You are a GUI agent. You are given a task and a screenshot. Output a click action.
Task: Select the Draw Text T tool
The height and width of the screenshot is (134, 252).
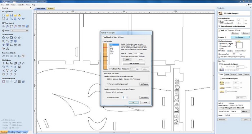click(3, 45)
